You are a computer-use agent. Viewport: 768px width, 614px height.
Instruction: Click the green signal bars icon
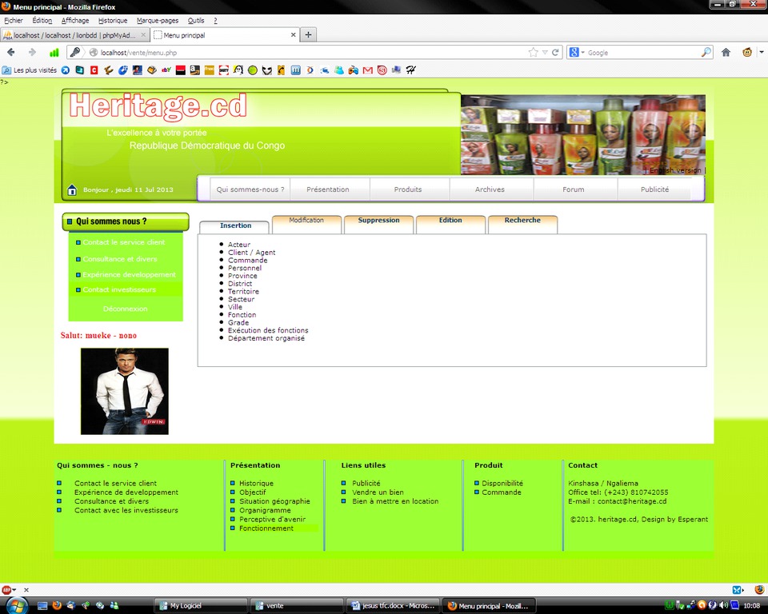click(54, 53)
